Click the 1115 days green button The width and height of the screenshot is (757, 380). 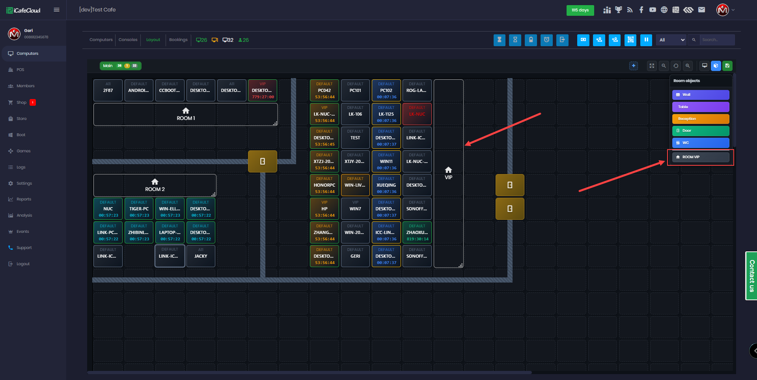click(x=580, y=10)
